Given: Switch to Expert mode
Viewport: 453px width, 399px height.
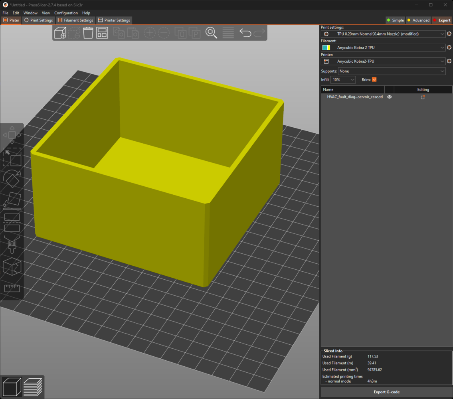Looking at the screenshot, I should tap(441, 20).
